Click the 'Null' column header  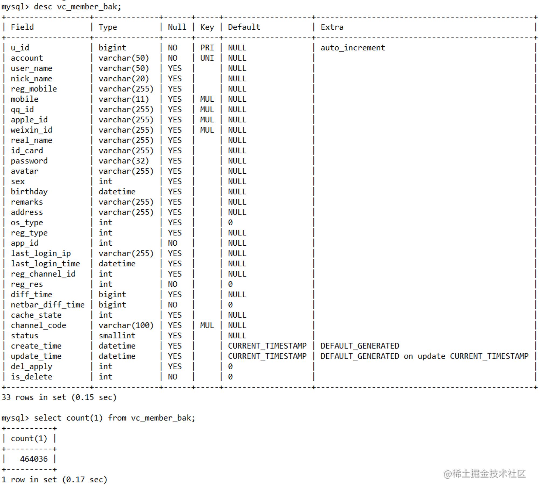177,27
